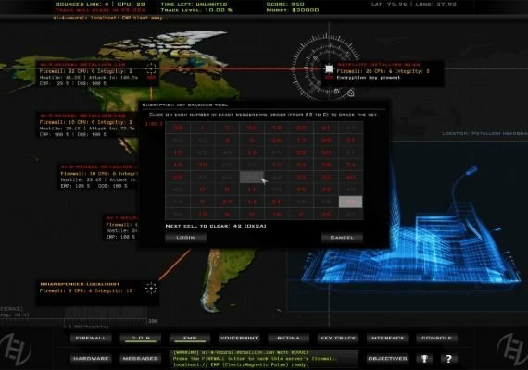
Task: Click the green warning message log
Action: pos(264,359)
